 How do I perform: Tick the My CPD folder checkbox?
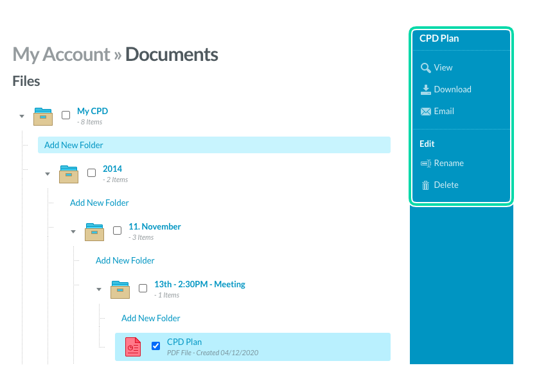click(66, 115)
